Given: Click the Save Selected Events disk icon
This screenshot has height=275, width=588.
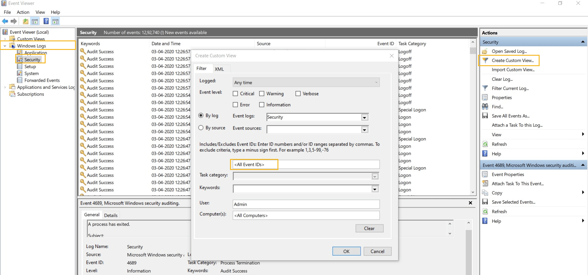Looking at the screenshot, I should click(x=485, y=202).
